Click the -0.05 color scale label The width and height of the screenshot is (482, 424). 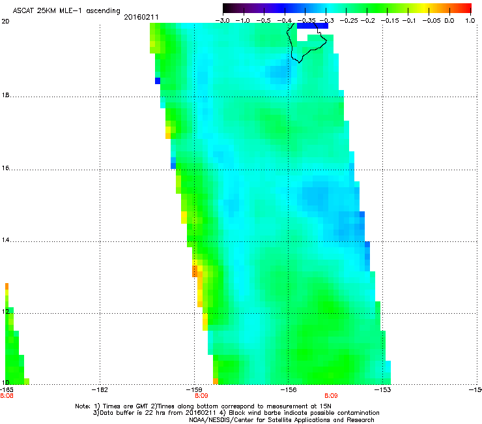[x=431, y=21]
